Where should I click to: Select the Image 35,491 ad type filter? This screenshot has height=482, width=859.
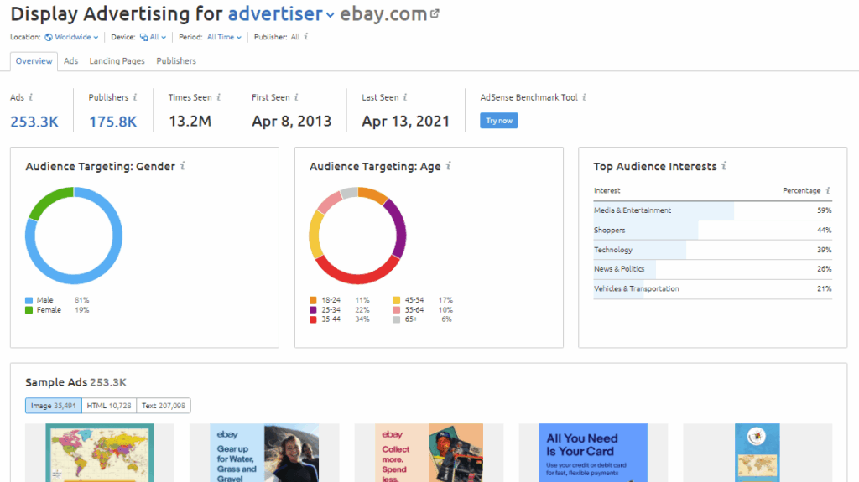coord(53,406)
